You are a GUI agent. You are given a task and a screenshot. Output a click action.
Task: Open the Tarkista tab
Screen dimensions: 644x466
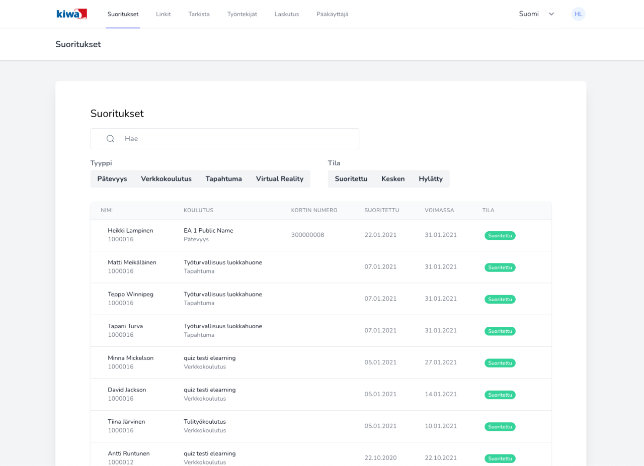(199, 14)
